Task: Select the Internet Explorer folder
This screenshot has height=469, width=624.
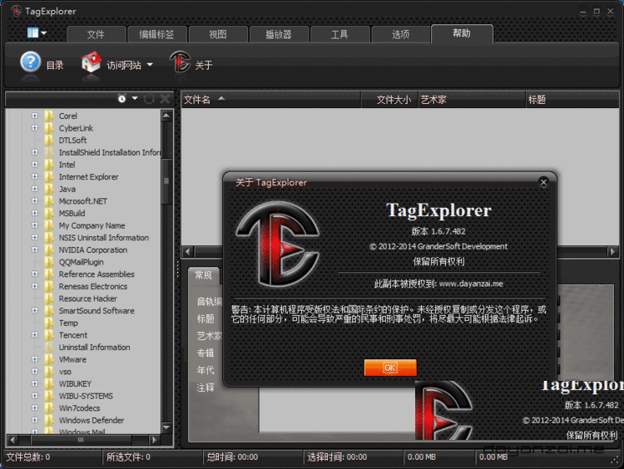Action: [88, 176]
